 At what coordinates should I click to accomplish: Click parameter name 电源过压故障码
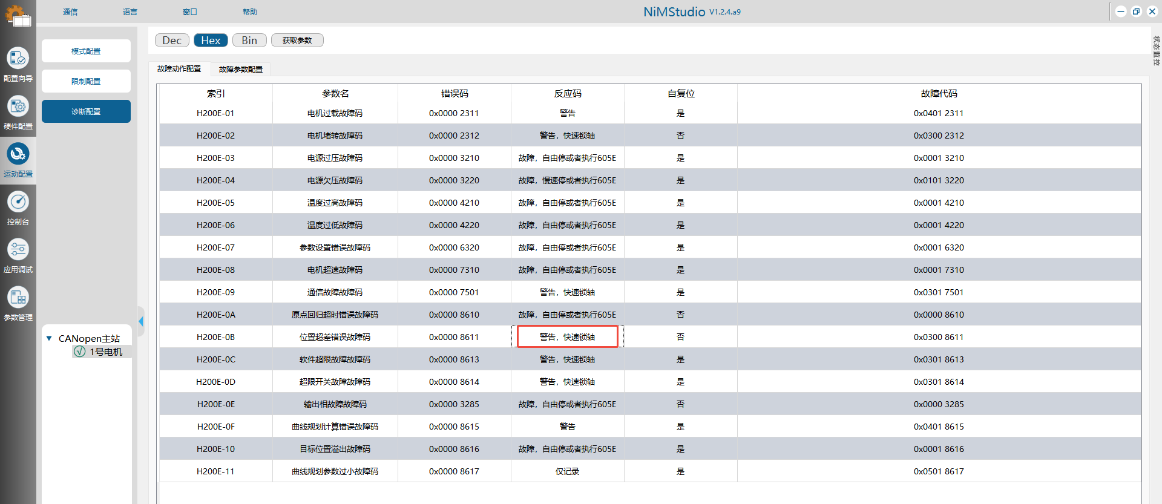[335, 158]
